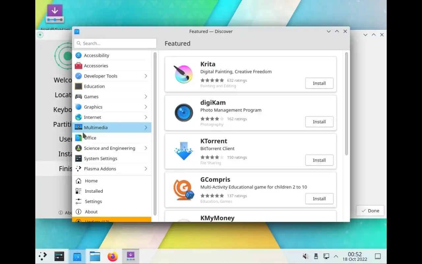
Task: Click the GCompris app icon
Action: click(x=184, y=190)
